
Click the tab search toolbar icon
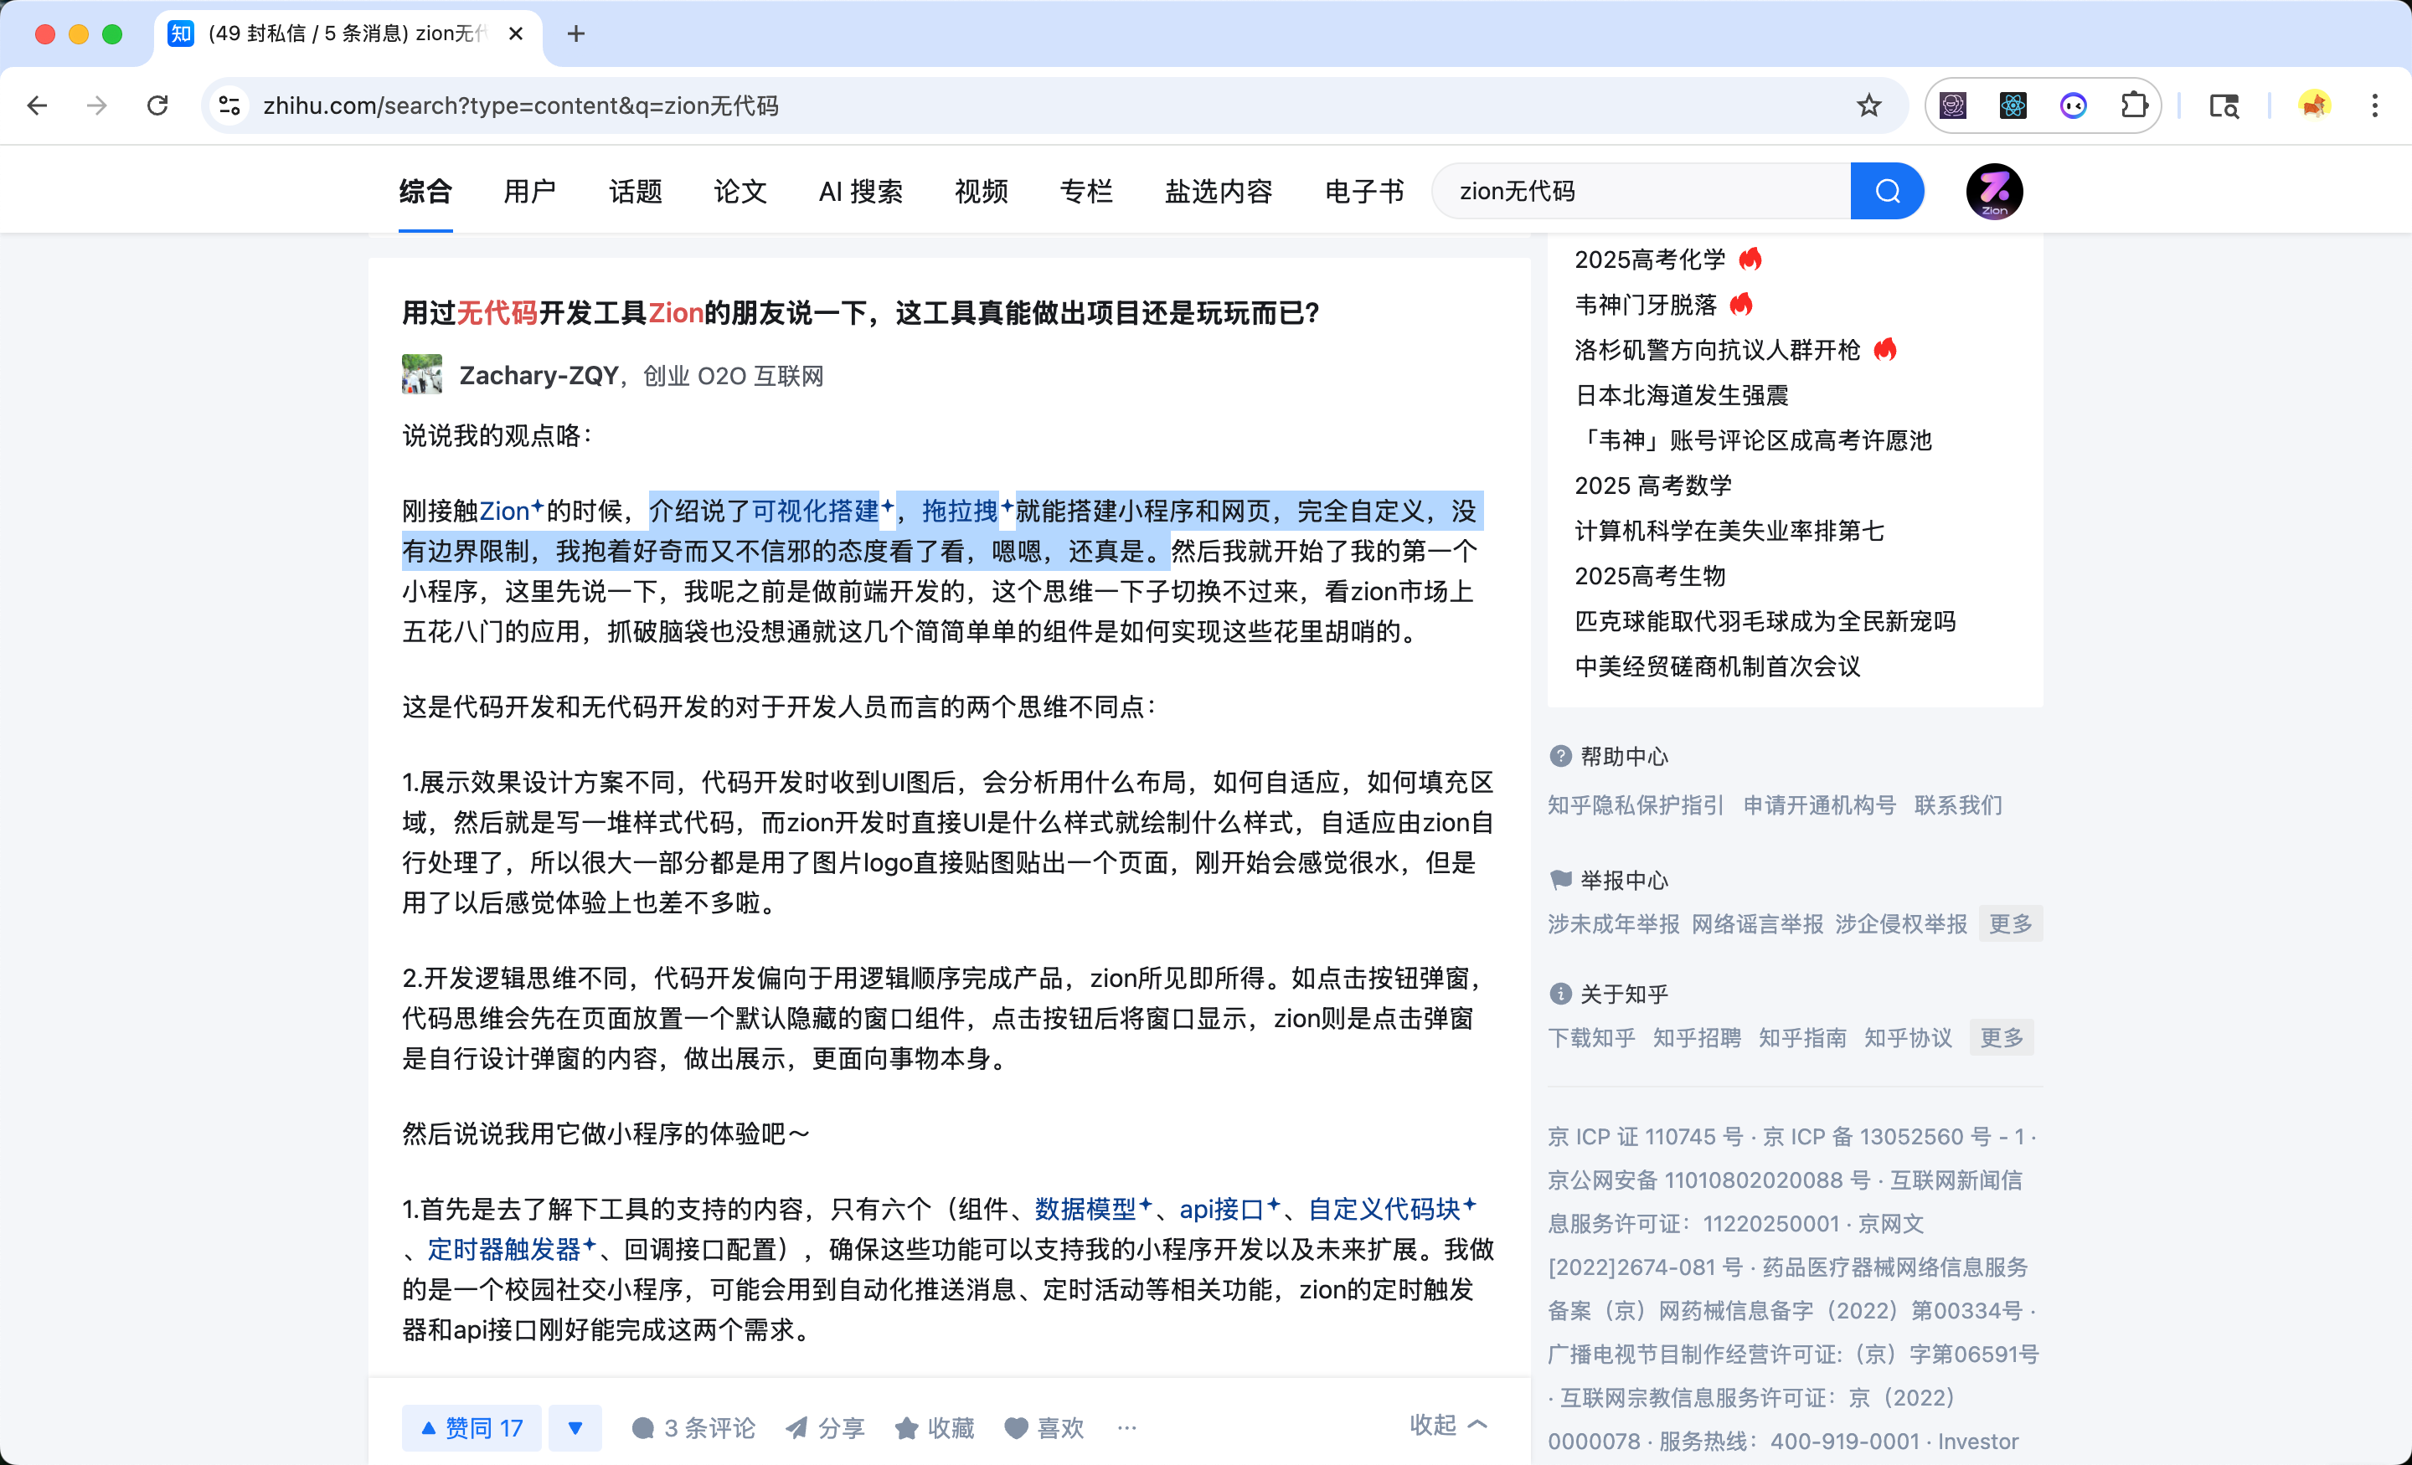pyautogui.click(x=2224, y=105)
